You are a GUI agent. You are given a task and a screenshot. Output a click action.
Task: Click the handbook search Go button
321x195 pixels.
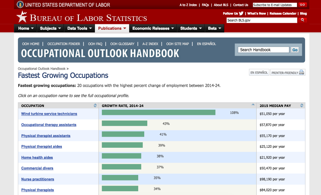295,50
